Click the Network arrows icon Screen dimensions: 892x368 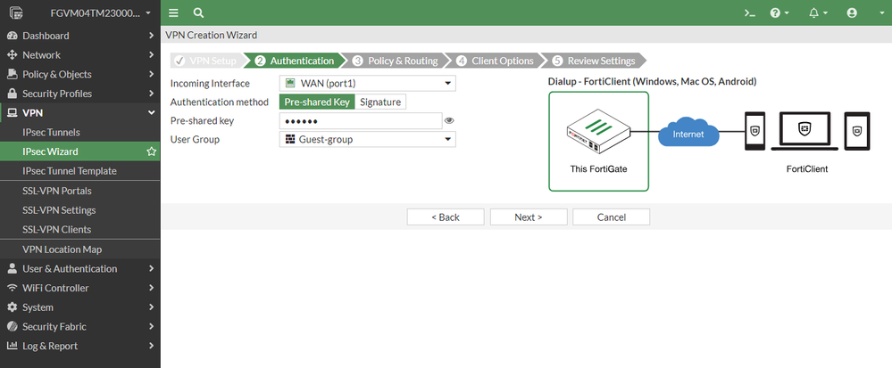click(12, 55)
